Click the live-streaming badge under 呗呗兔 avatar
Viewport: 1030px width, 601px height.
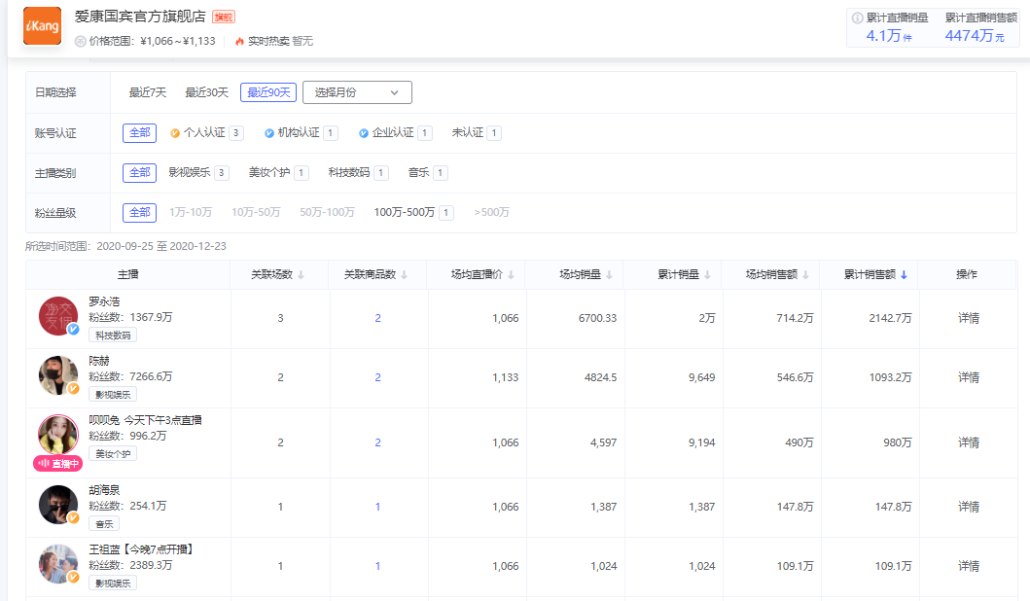pyautogui.click(x=57, y=464)
